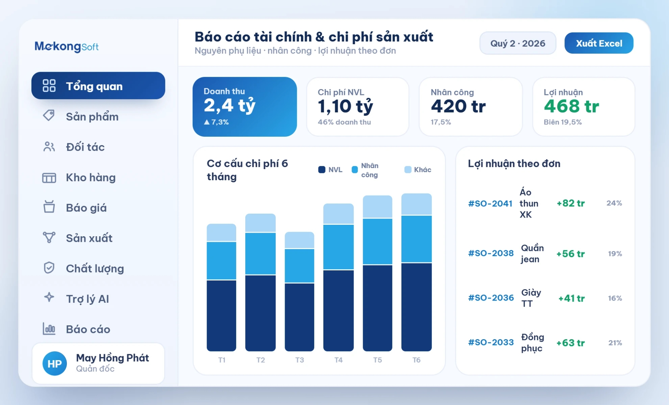Open order #SO-2033 link

click(491, 342)
